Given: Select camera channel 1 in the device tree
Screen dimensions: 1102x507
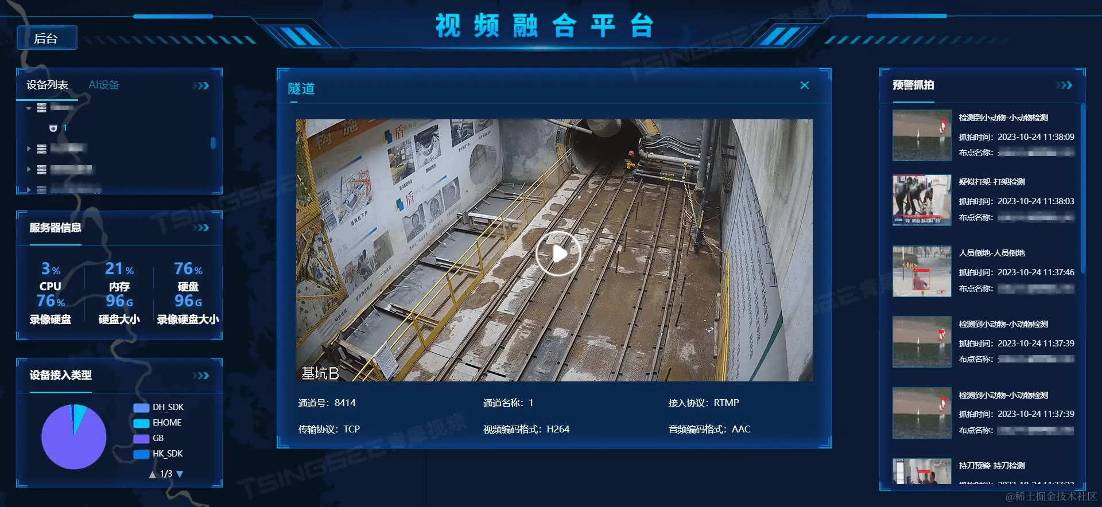Looking at the screenshot, I should pos(65,128).
